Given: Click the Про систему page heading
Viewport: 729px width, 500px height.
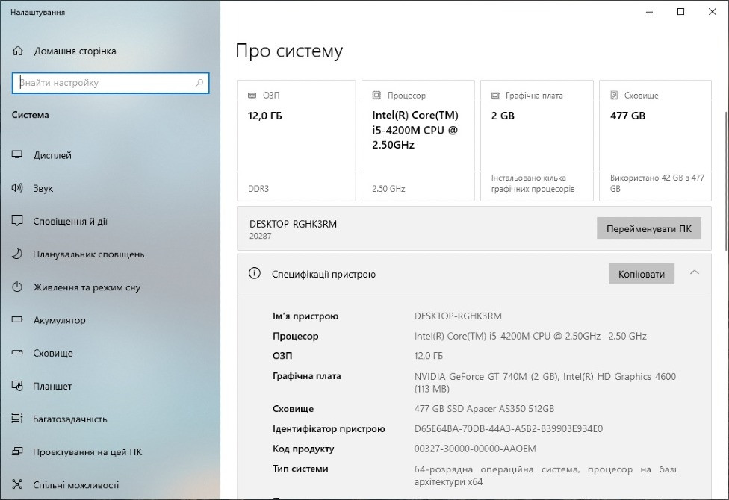Looking at the screenshot, I should (289, 51).
